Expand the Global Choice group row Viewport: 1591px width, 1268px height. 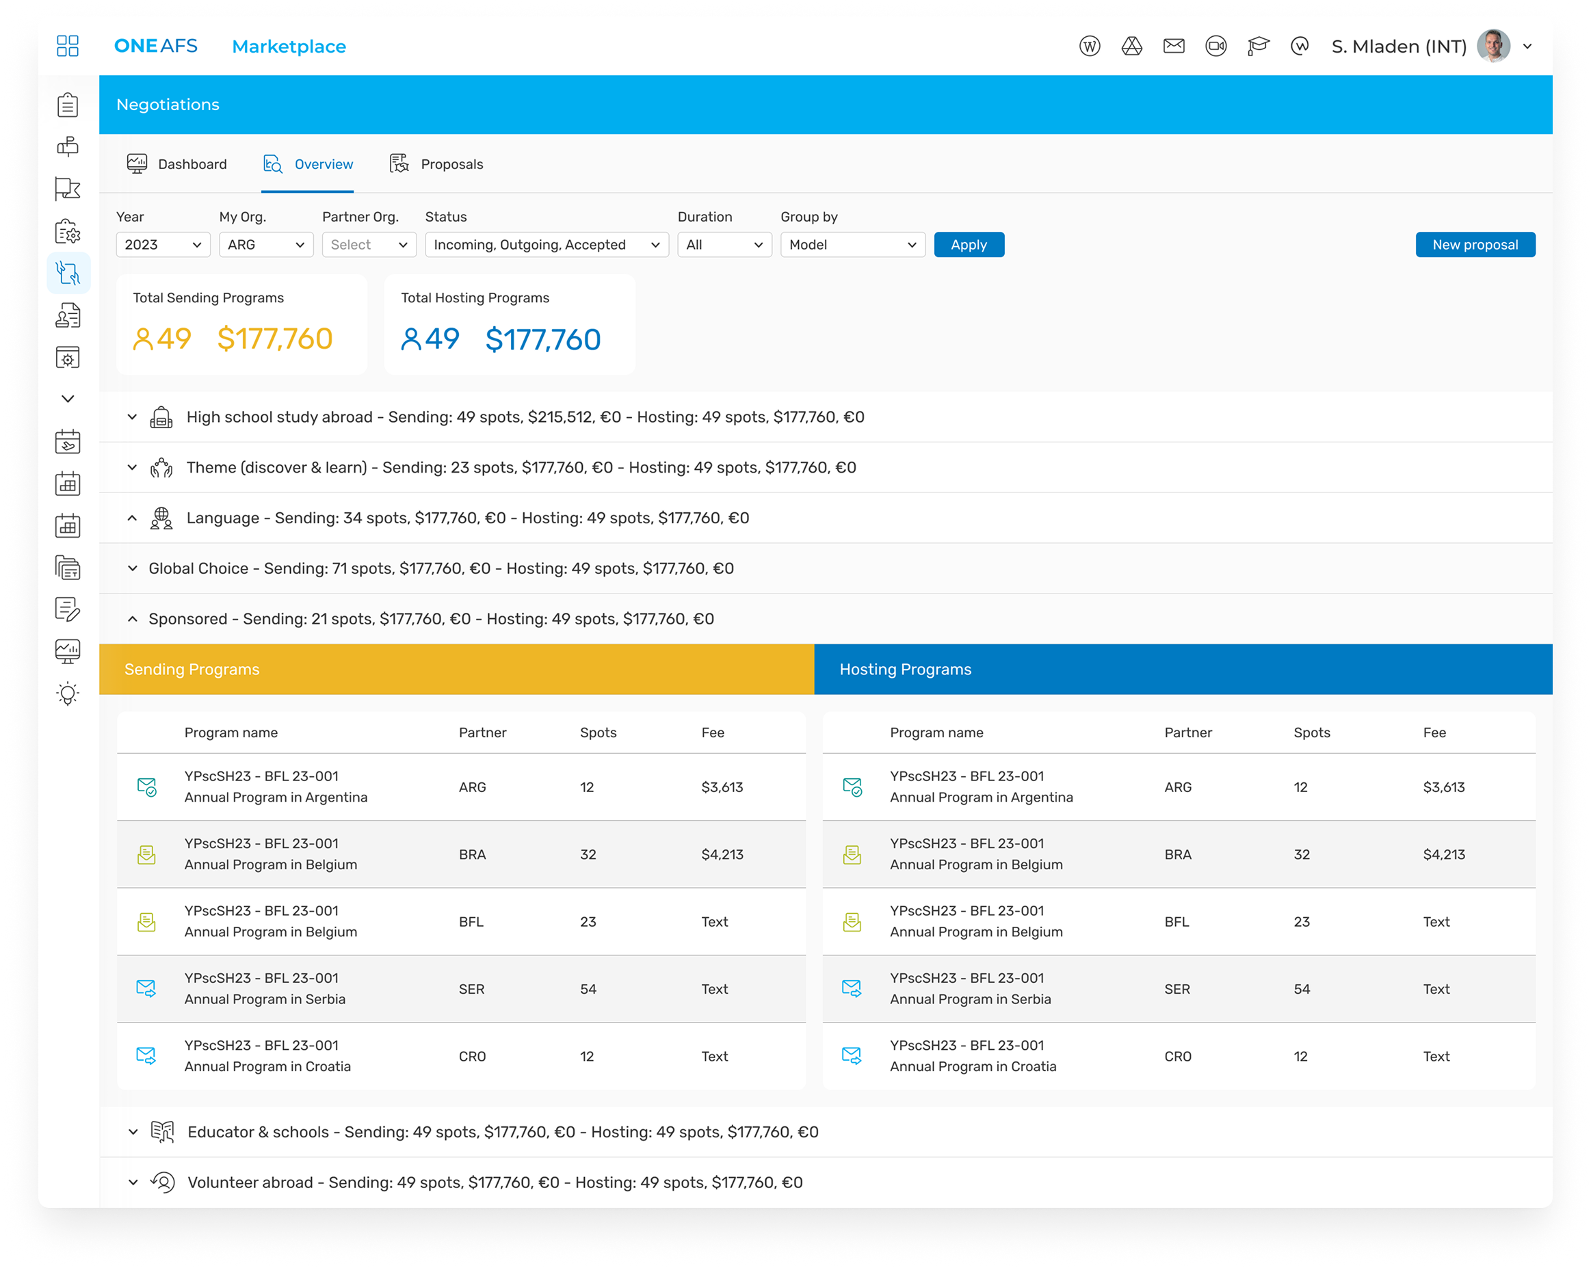coord(825,568)
